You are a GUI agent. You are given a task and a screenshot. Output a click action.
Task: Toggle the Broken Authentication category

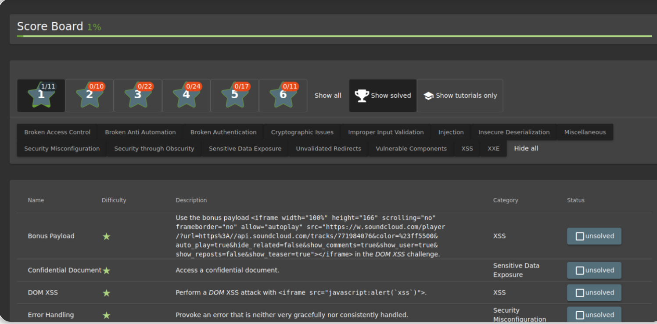(223, 132)
